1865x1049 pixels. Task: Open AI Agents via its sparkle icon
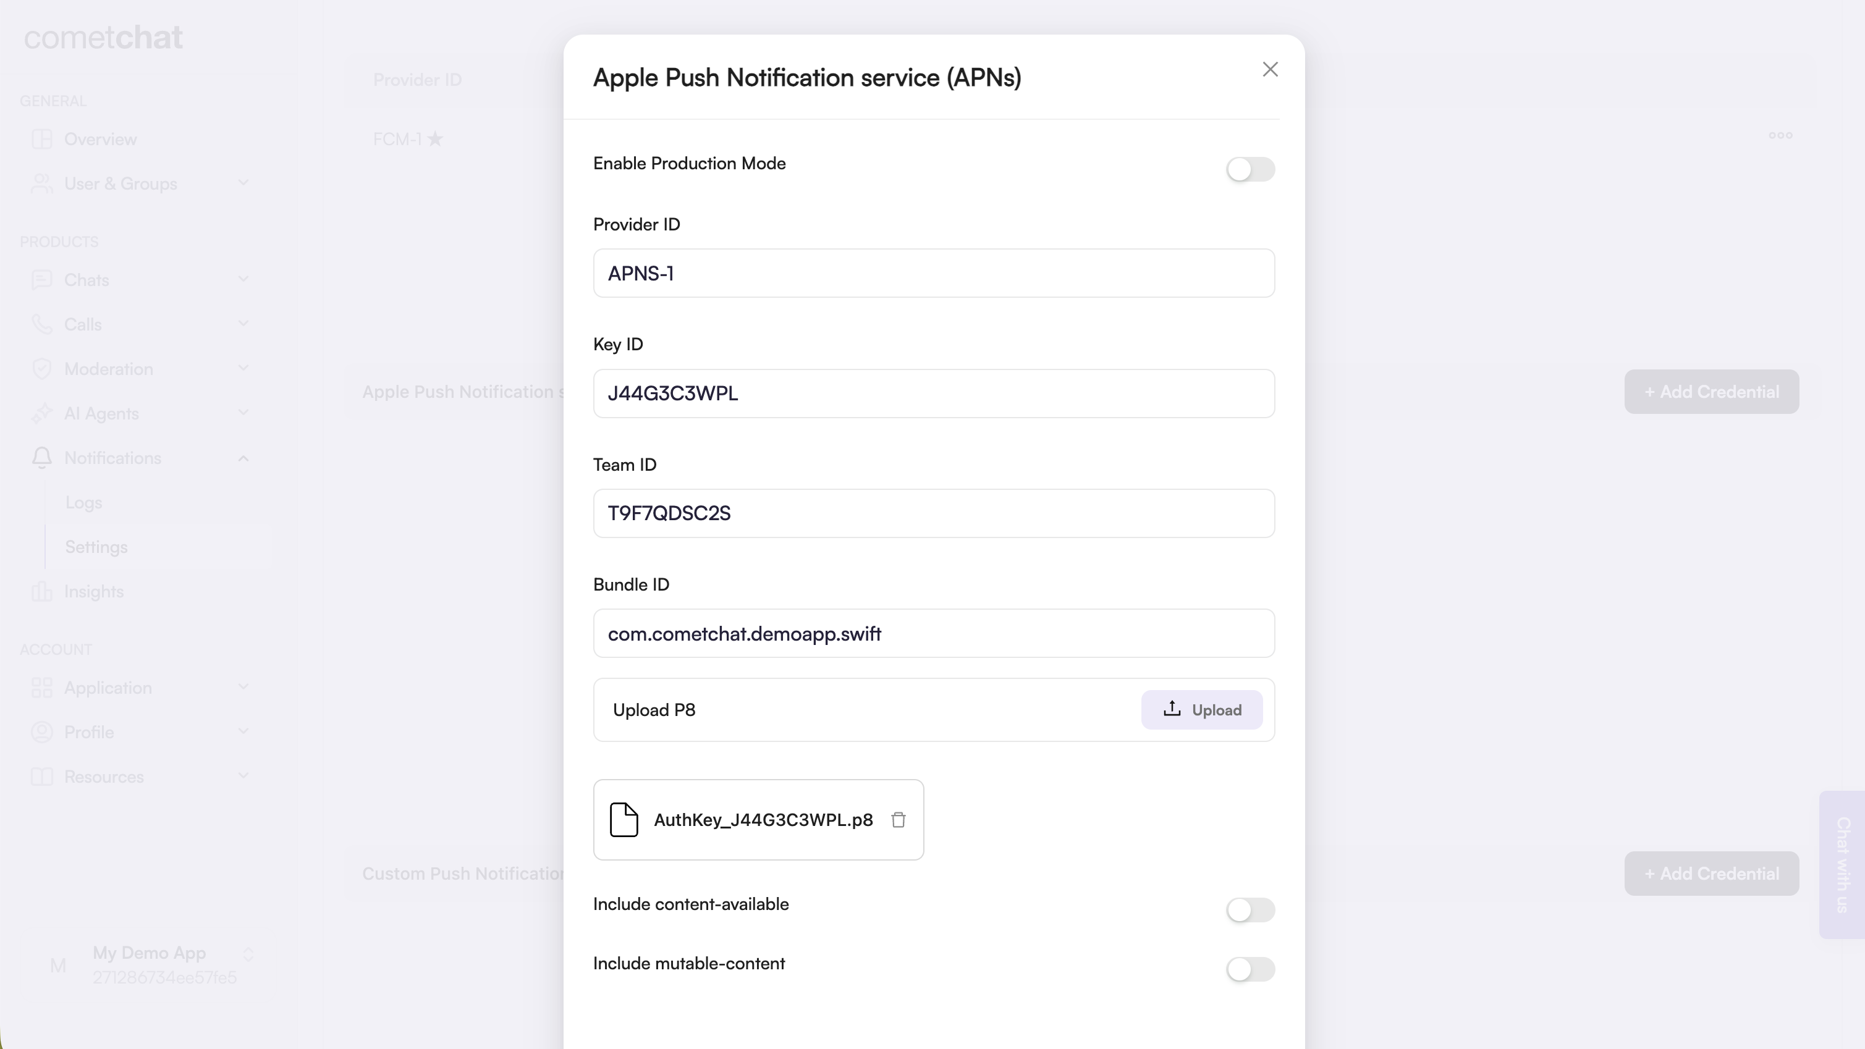(x=42, y=413)
